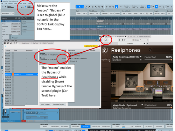175x131 pixels.
Task: Click the Undo Last Loop button
Action: [x=96, y=126]
